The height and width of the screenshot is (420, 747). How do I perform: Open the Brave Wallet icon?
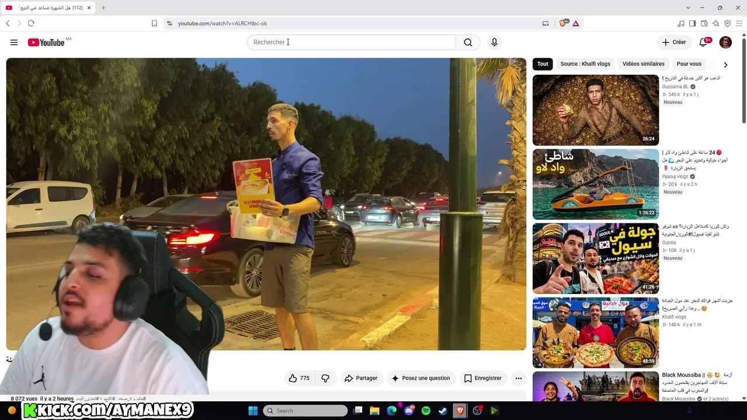[x=704, y=23]
